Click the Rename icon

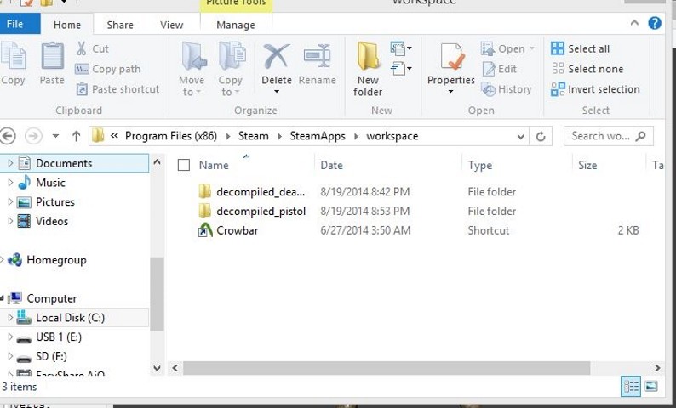click(317, 56)
